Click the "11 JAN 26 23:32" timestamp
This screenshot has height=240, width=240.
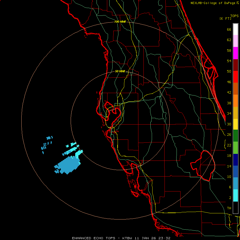(153, 238)
